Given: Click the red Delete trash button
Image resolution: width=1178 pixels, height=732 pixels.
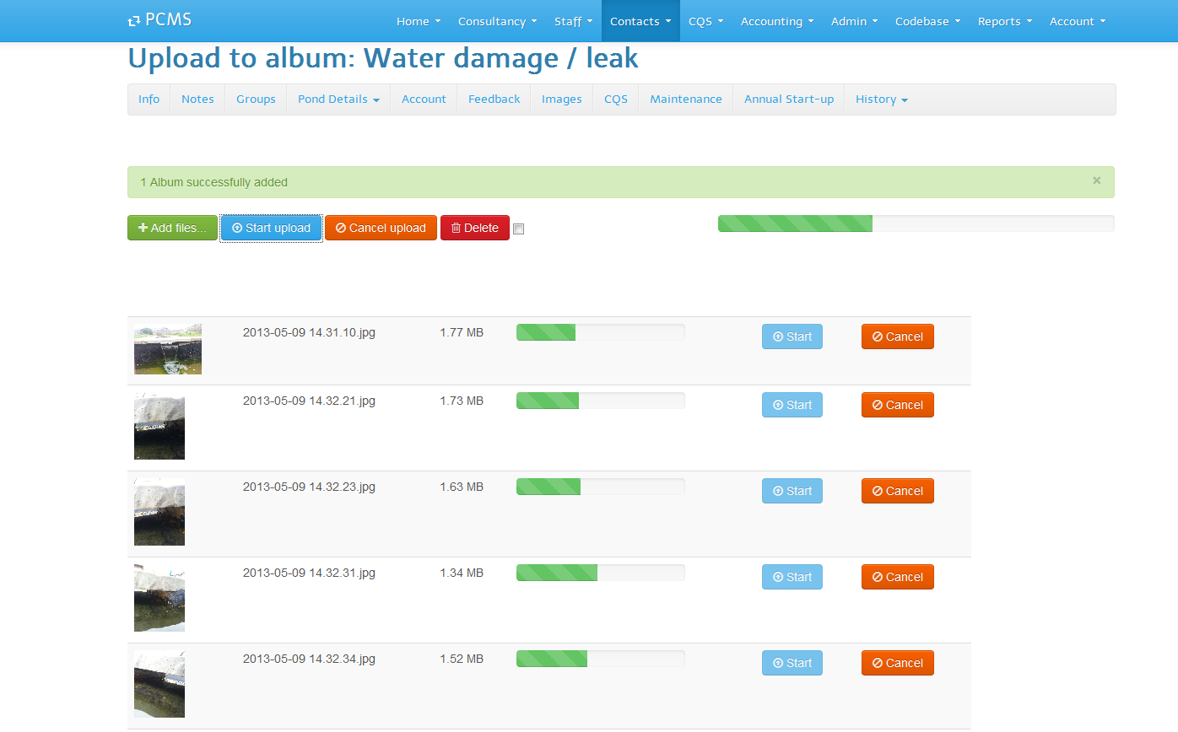Looking at the screenshot, I should pos(474,228).
